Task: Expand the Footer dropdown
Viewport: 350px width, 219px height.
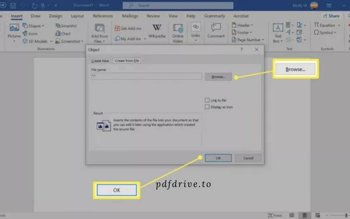Action: point(251,32)
